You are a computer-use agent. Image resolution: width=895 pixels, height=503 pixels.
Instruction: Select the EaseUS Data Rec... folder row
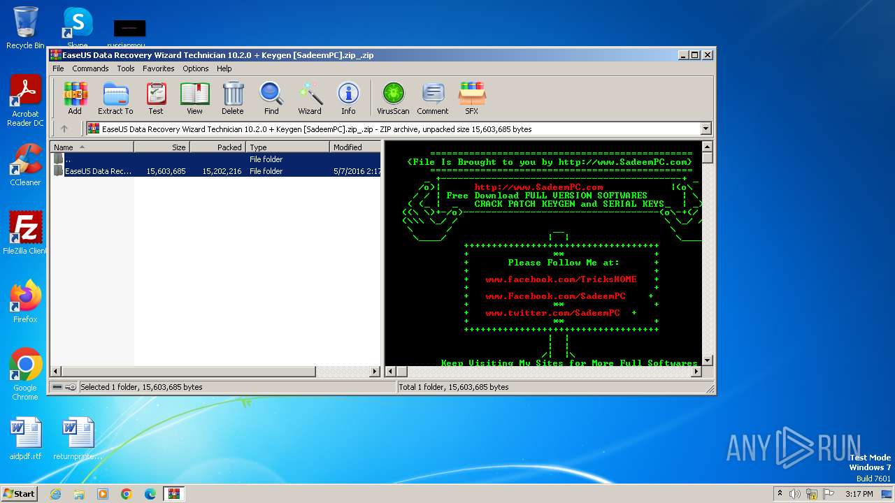(x=215, y=171)
